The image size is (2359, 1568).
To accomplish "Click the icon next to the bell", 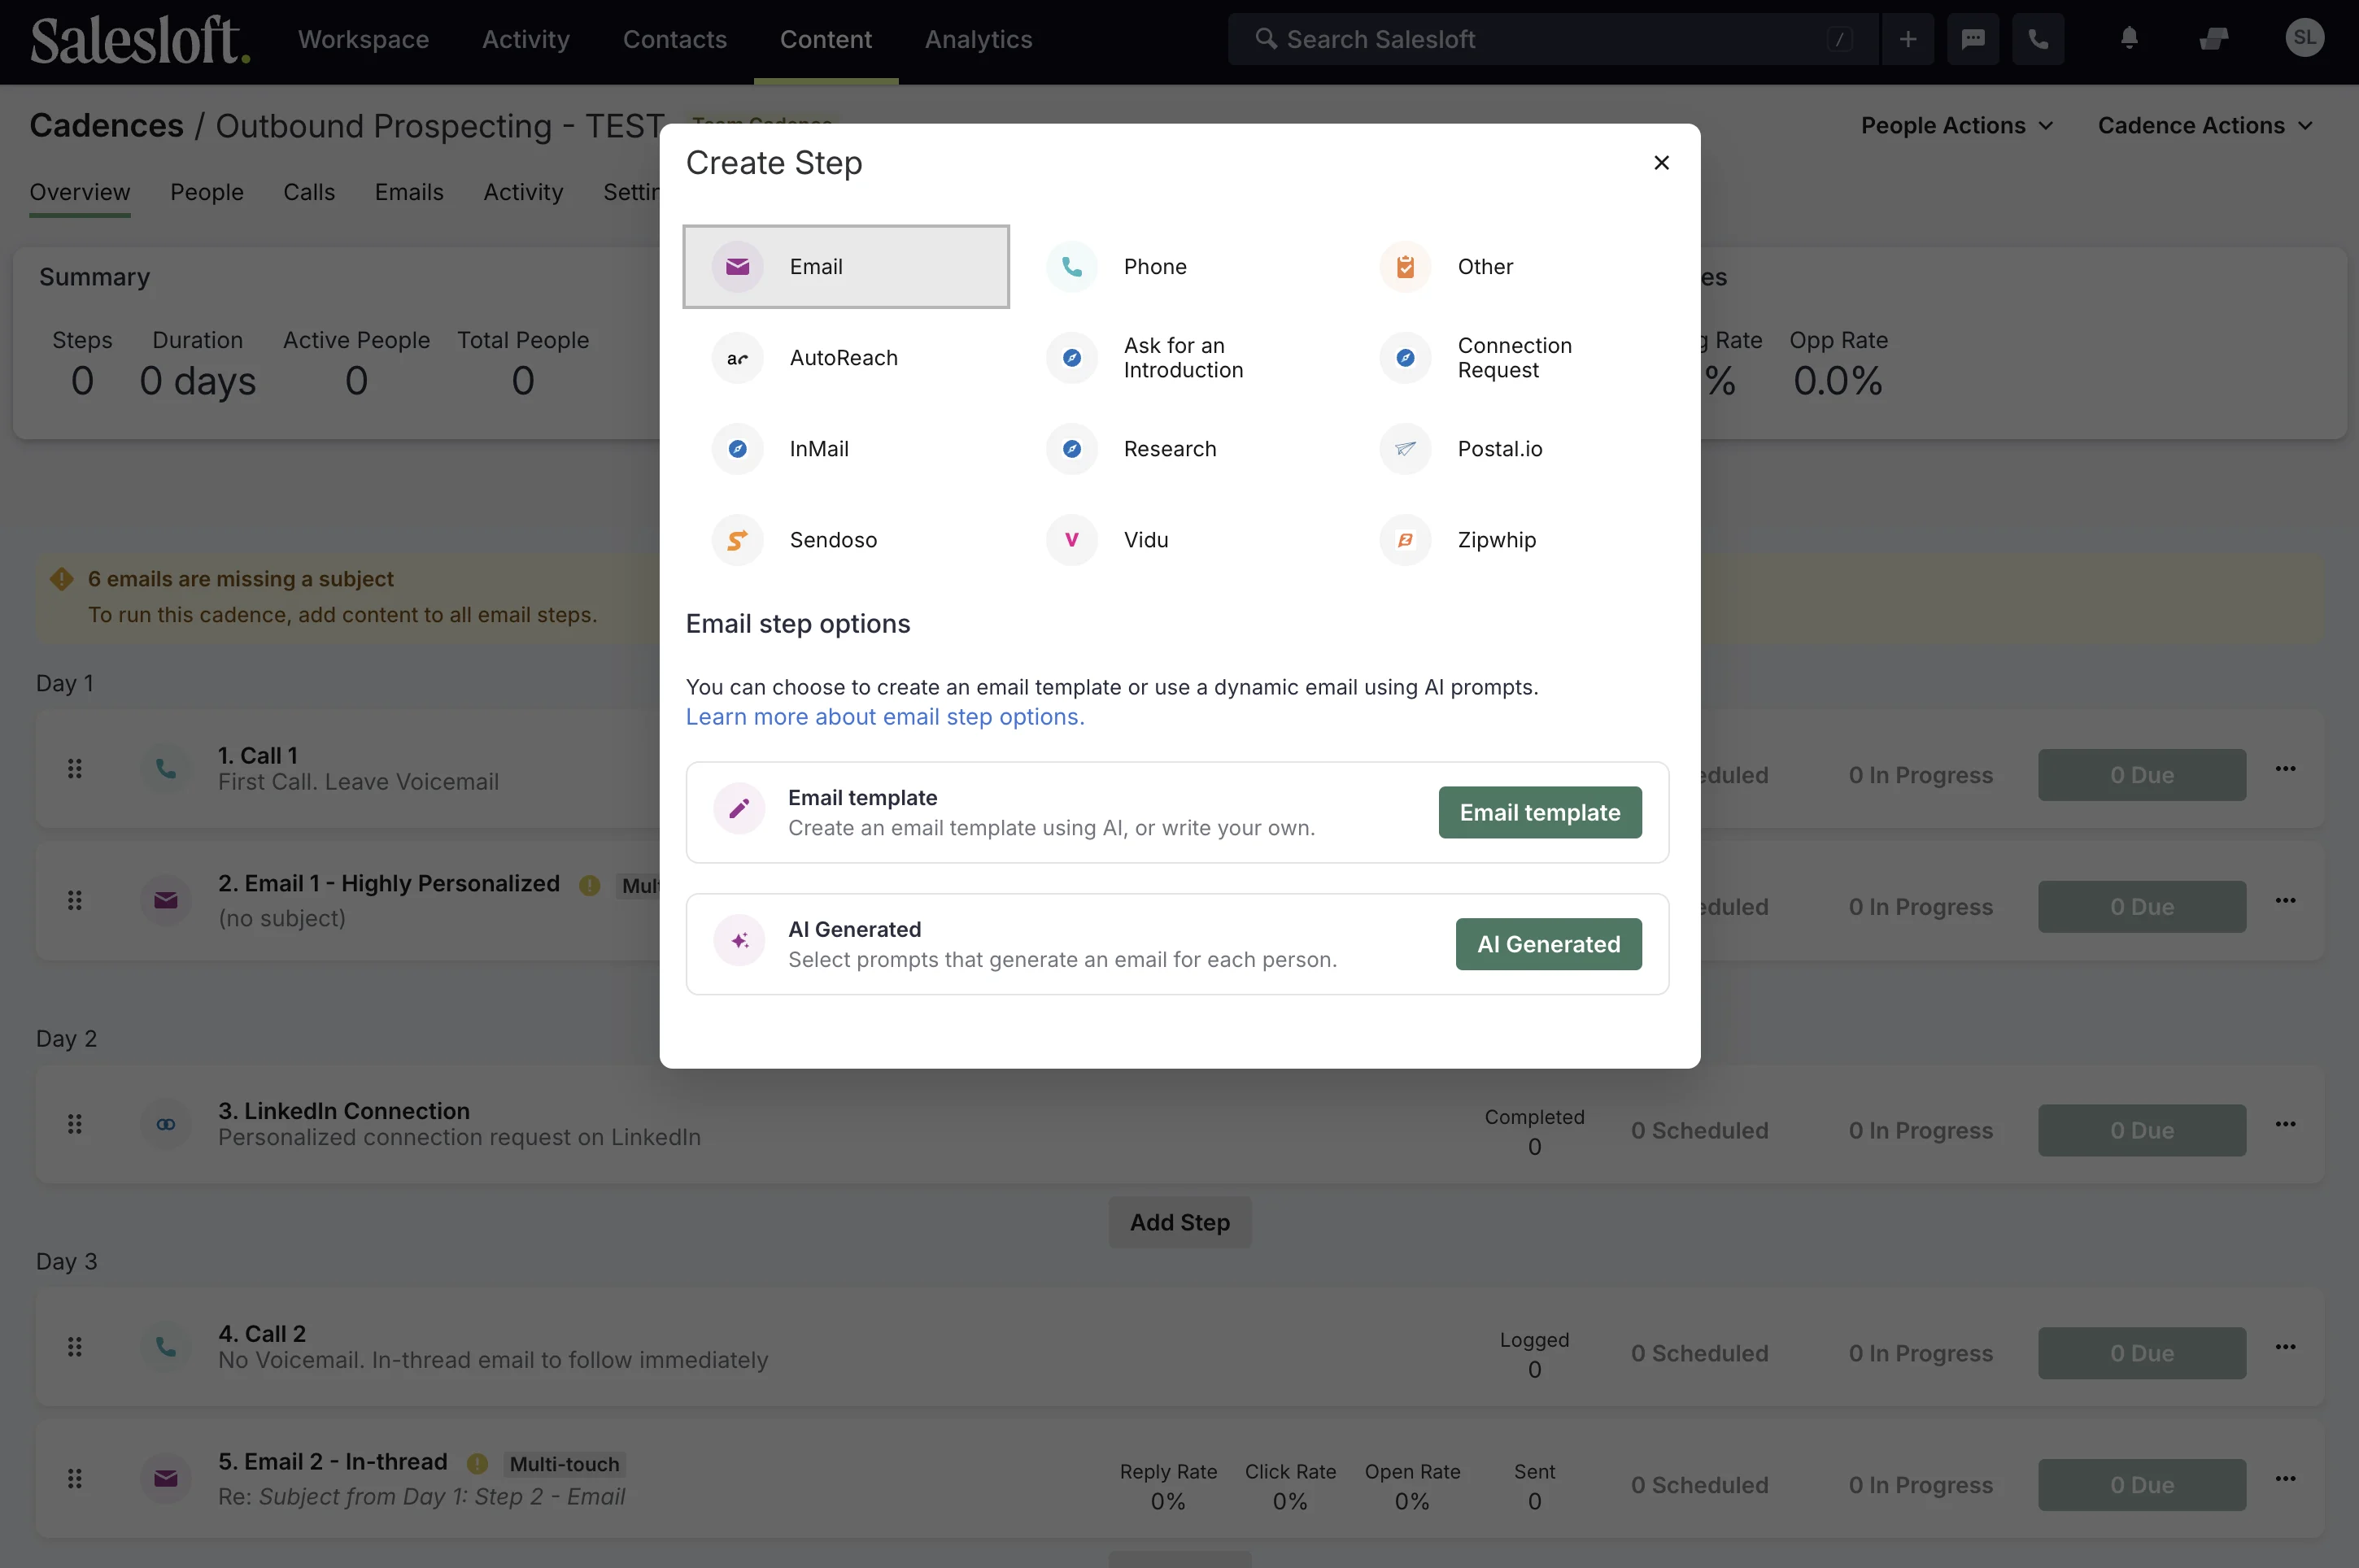I will click(x=2214, y=39).
